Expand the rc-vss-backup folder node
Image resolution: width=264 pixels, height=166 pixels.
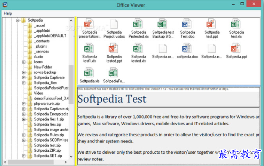click(24, 73)
